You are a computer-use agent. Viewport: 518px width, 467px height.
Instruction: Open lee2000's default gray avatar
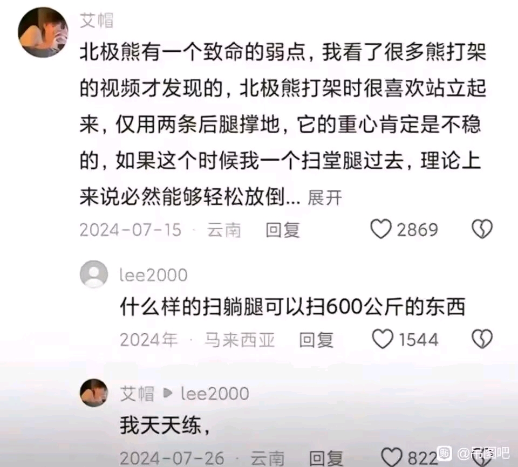[94, 274]
